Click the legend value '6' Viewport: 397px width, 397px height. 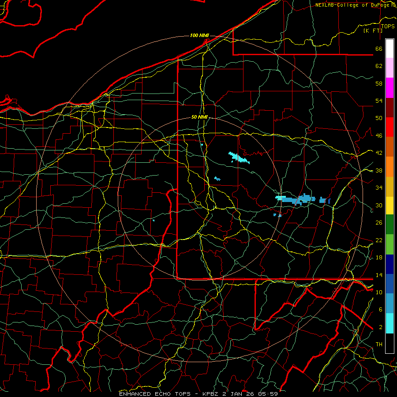[380, 310]
